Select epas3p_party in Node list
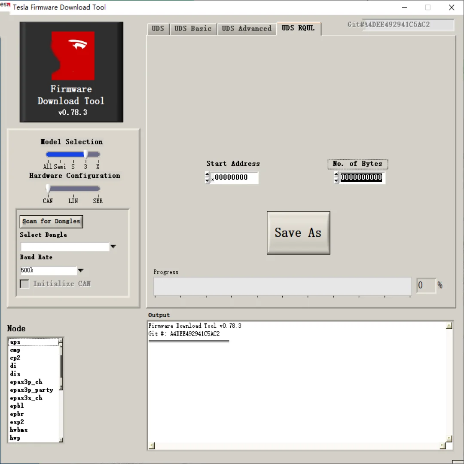 pyautogui.click(x=32, y=390)
